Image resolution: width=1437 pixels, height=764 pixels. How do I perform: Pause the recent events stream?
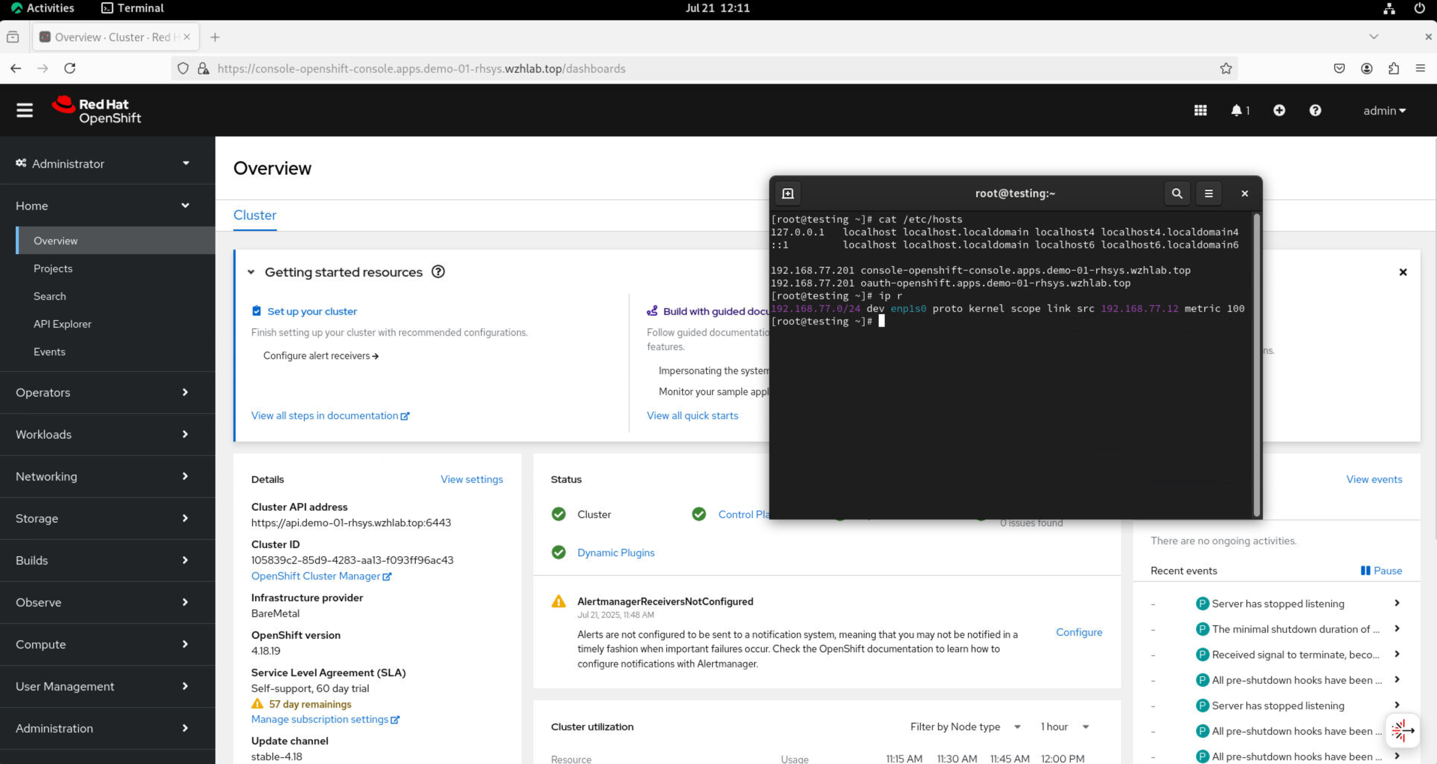[1381, 571]
